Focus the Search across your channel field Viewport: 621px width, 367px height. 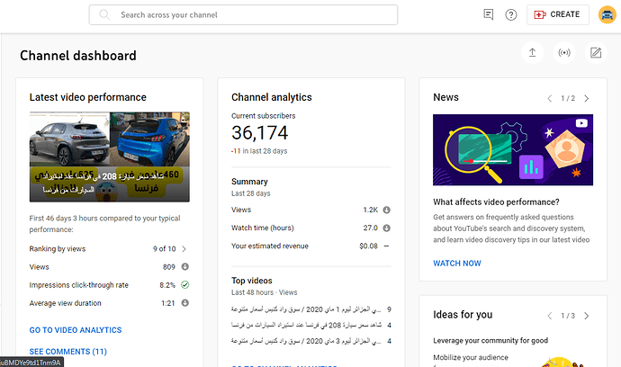pos(243,15)
